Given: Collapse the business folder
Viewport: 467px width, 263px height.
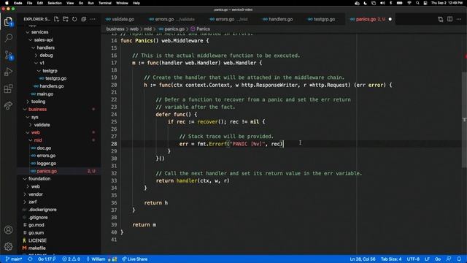Looking at the screenshot, I should point(37,110).
